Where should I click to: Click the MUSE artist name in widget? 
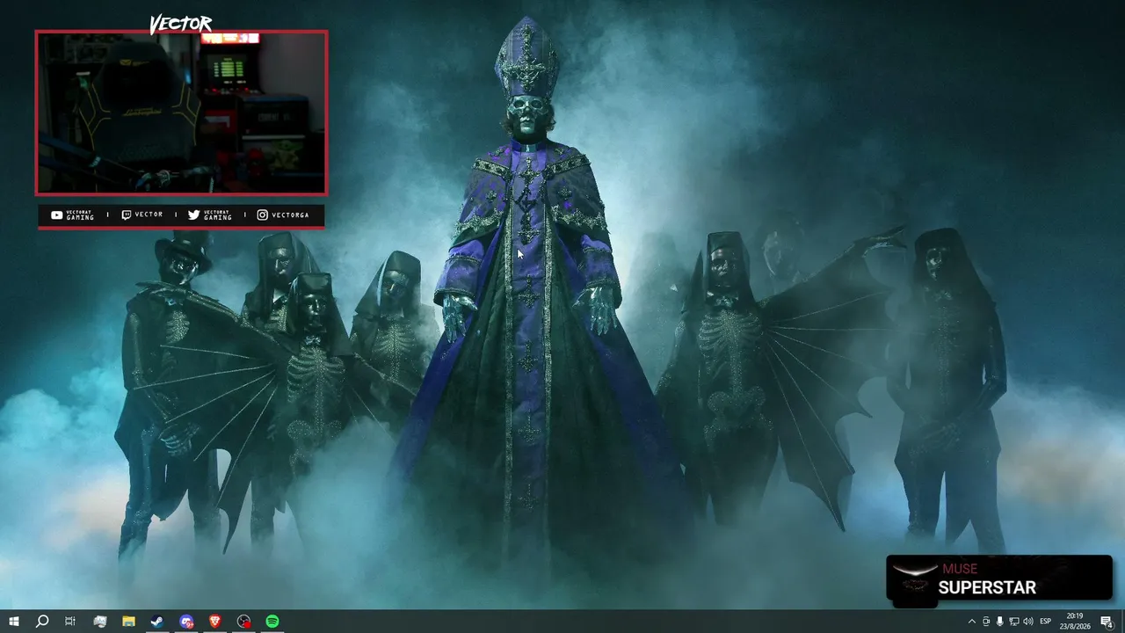pos(960,569)
